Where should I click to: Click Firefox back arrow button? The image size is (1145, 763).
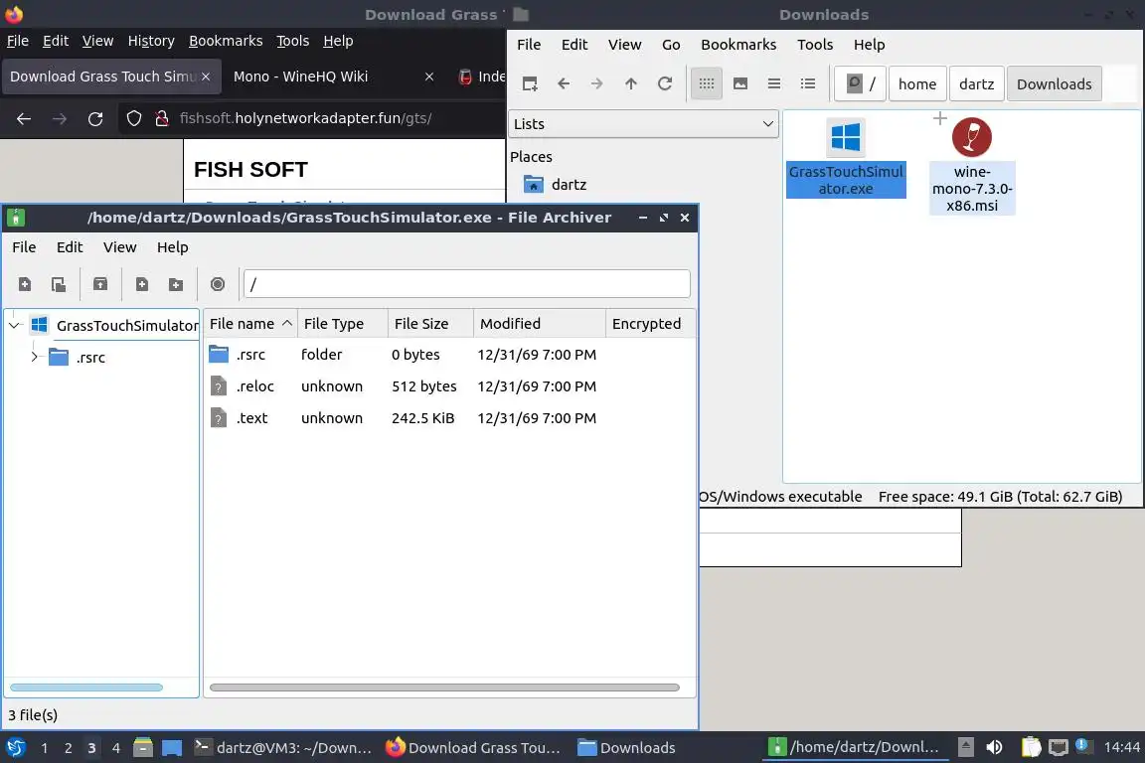(x=24, y=119)
